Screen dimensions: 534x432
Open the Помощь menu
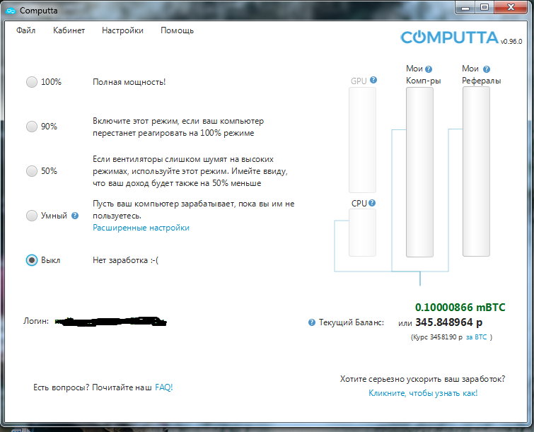pos(177,30)
